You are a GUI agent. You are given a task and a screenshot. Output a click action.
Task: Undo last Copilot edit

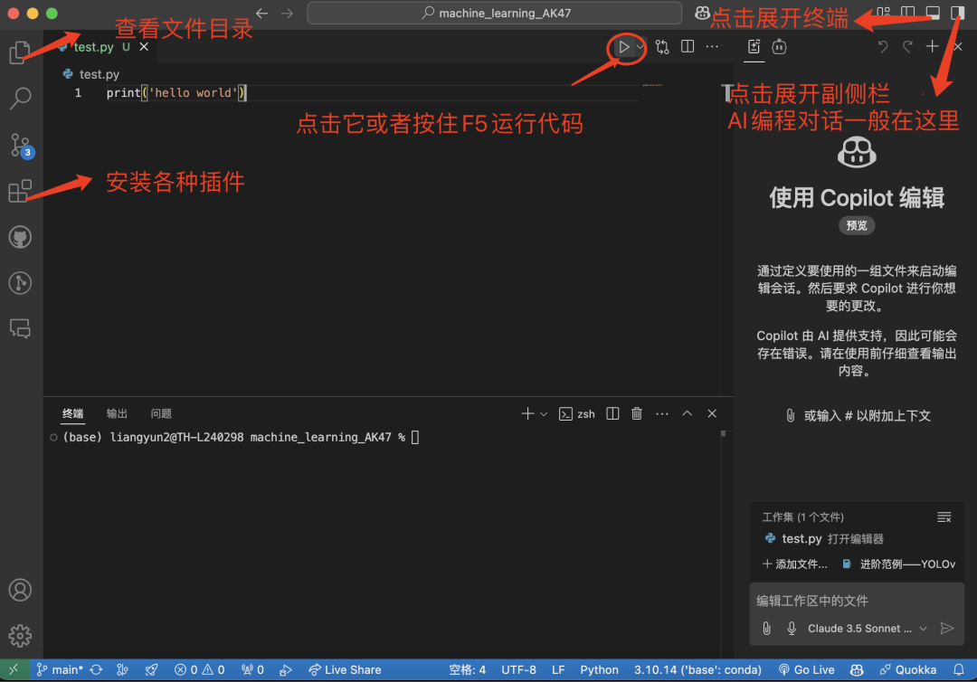tap(883, 47)
